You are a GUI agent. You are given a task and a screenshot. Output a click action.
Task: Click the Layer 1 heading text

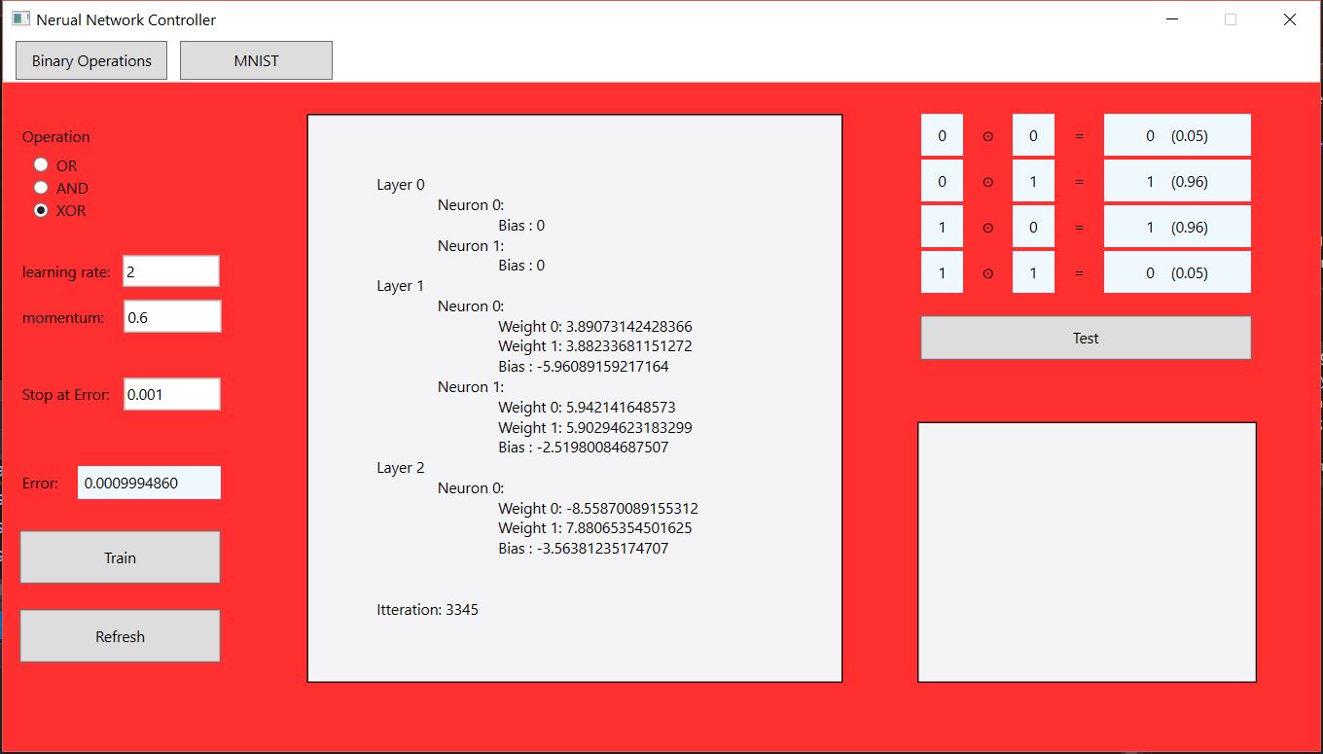coord(401,286)
